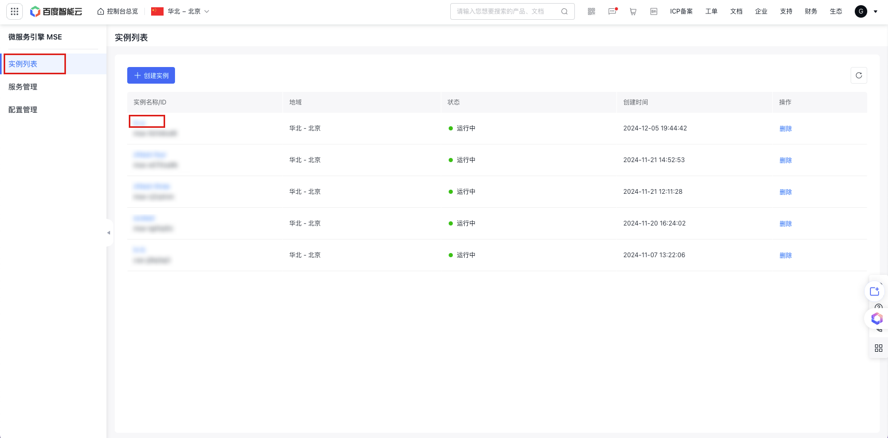
Task: Open the shopping cart icon
Action: [633, 11]
